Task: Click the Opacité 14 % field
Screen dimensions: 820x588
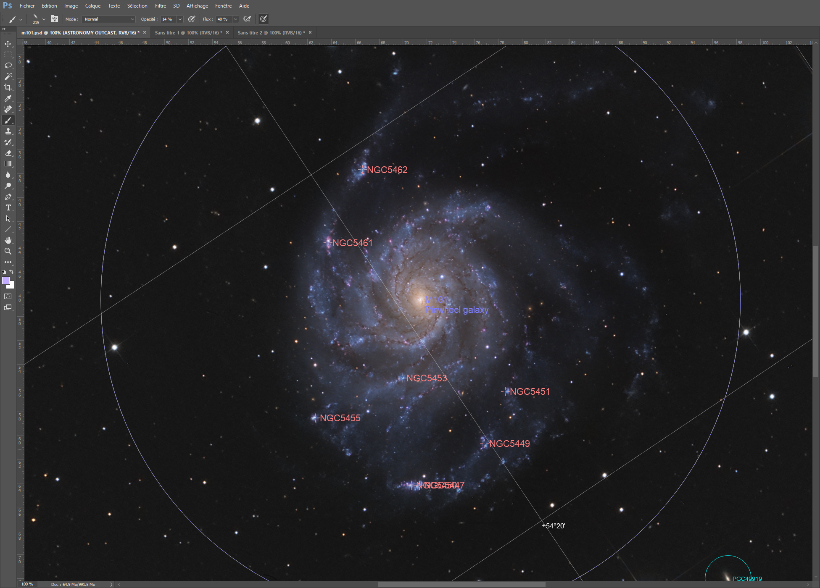Action: [x=169, y=19]
